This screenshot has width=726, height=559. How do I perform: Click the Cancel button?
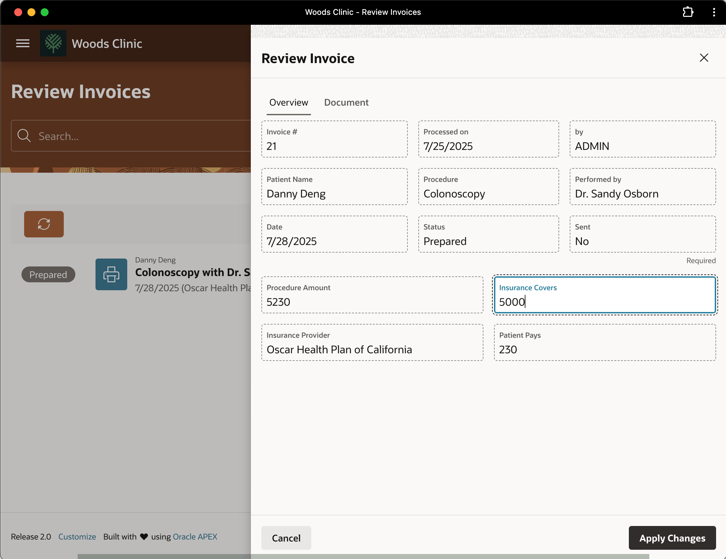pyautogui.click(x=286, y=538)
